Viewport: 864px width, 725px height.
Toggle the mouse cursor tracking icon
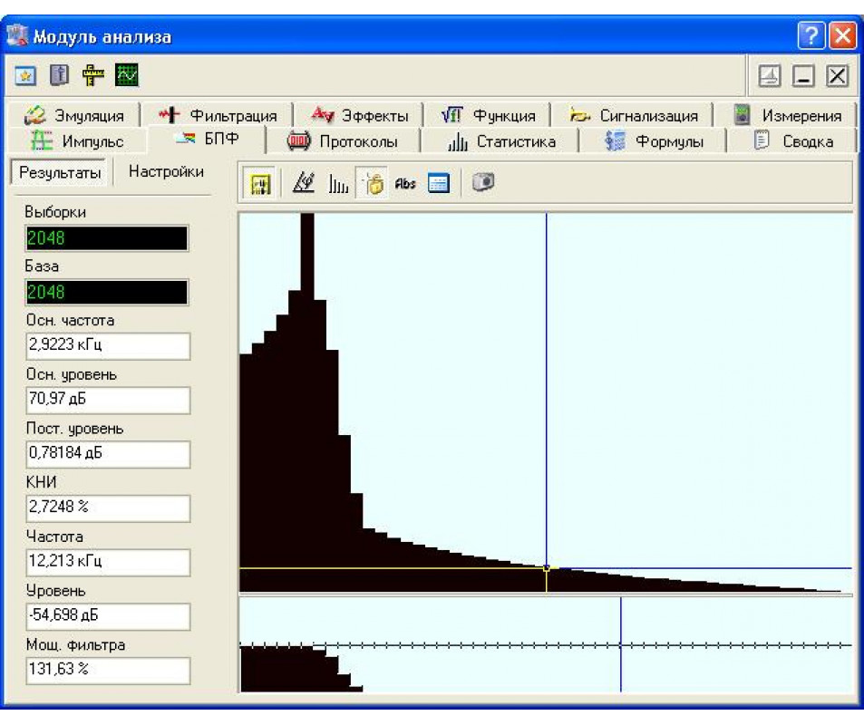click(373, 183)
